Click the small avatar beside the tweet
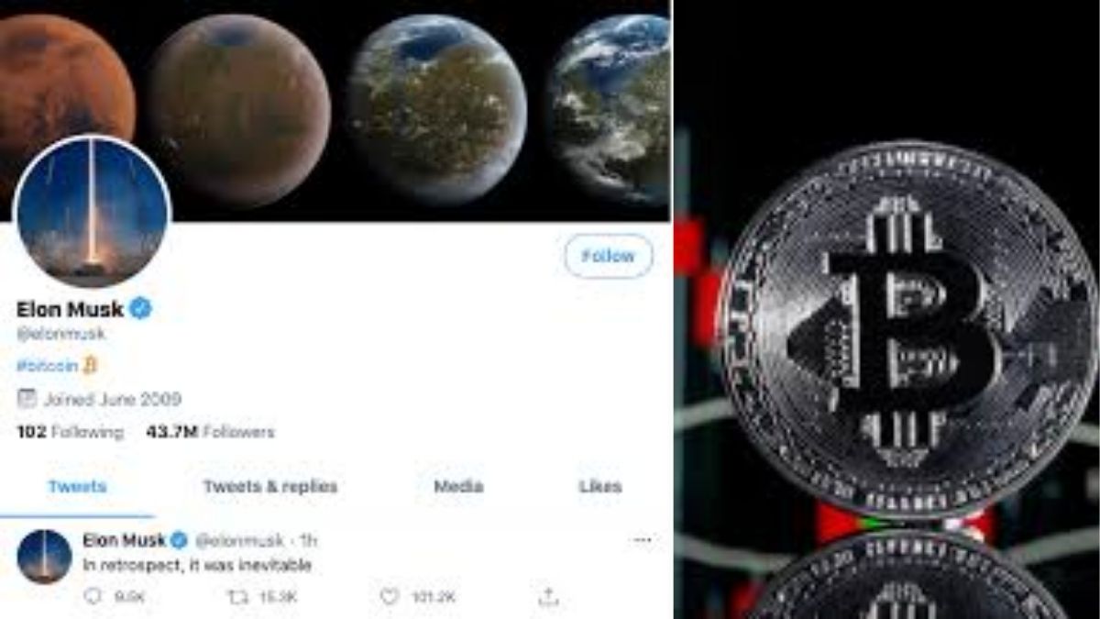 tap(44, 557)
